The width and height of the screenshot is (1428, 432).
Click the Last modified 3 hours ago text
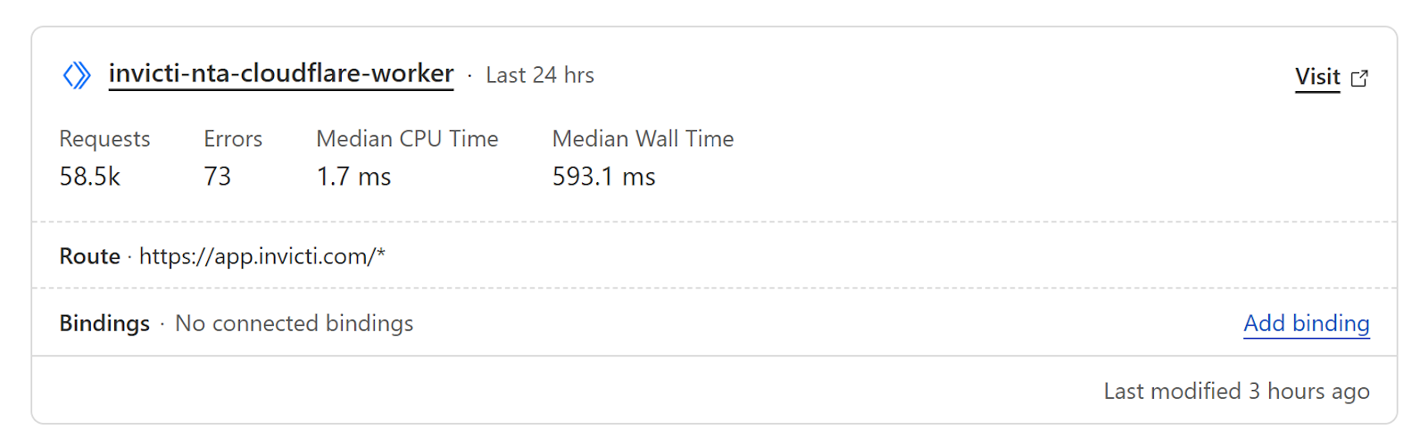point(1236,391)
